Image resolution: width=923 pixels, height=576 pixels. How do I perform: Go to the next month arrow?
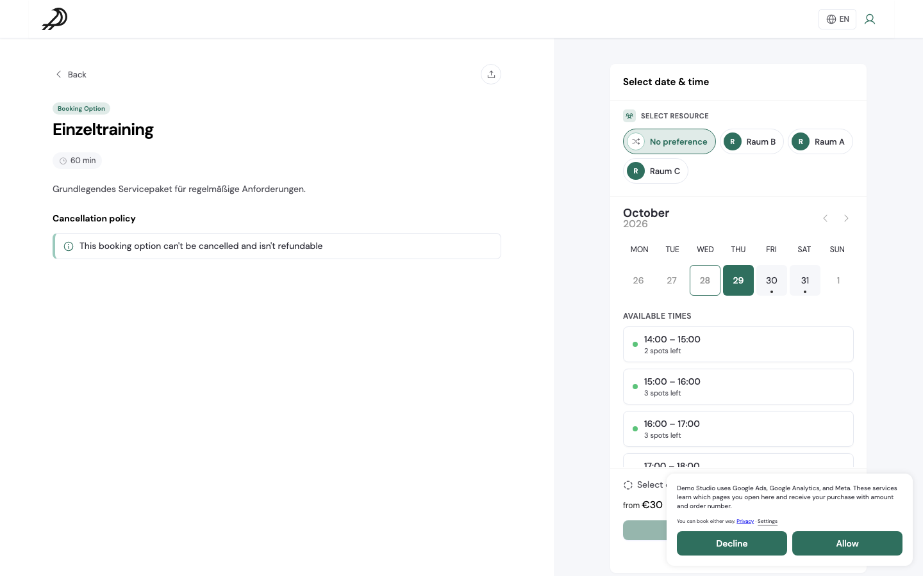point(846,218)
